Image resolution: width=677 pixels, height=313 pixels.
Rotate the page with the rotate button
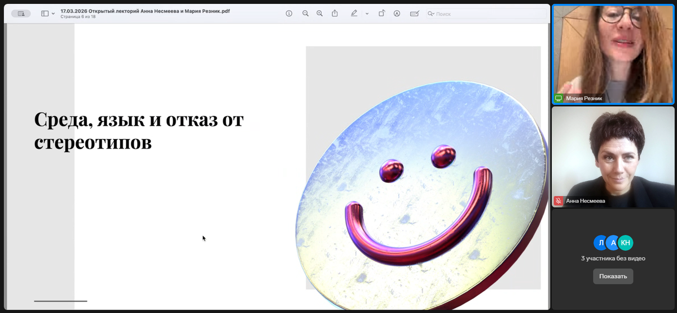pos(382,14)
